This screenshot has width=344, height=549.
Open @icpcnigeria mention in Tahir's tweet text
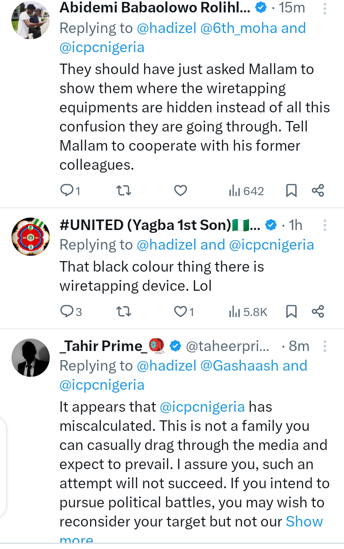(x=202, y=407)
